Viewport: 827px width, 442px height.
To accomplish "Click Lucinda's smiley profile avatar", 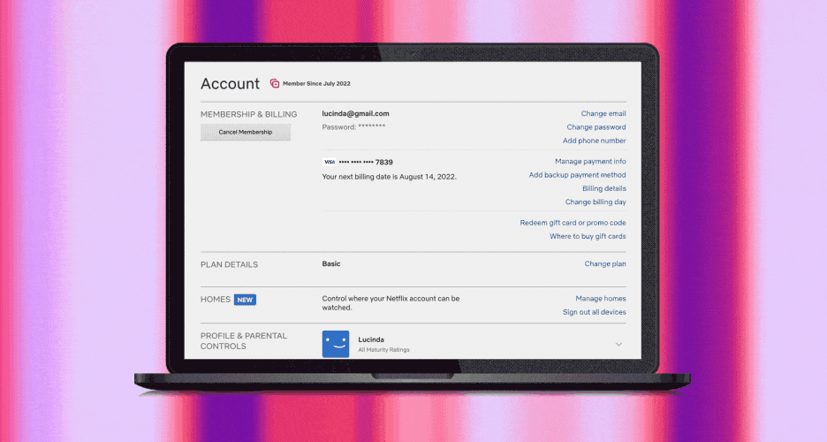I will tap(336, 344).
